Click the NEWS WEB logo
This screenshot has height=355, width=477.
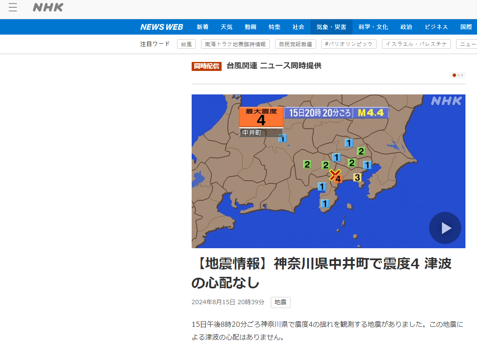161,27
